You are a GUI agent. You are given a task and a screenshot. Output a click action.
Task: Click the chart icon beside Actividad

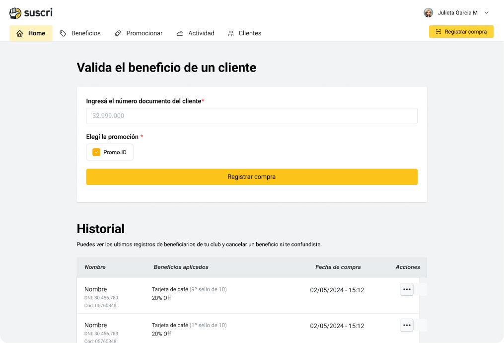coord(180,33)
